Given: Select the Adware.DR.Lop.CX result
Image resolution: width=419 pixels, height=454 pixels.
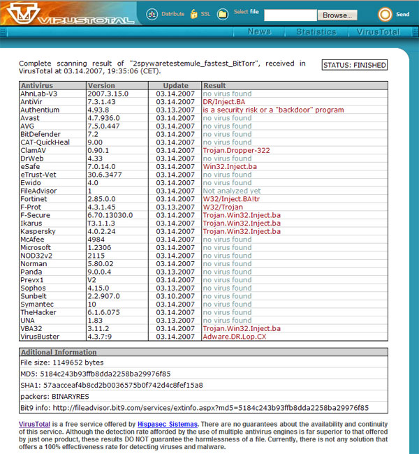Looking at the screenshot, I should tap(234, 337).
